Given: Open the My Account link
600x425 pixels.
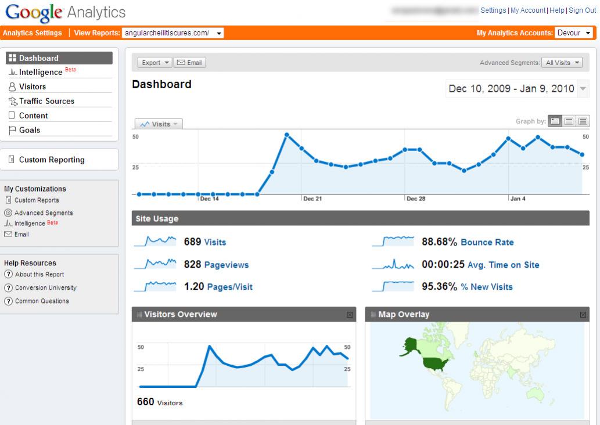Looking at the screenshot, I should (528, 10).
